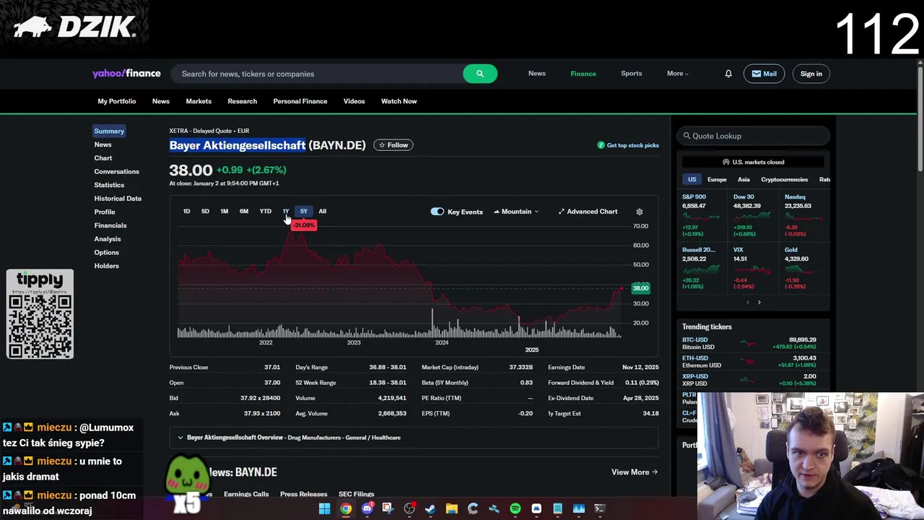Open the SEC Filings news tab

[x=357, y=494]
